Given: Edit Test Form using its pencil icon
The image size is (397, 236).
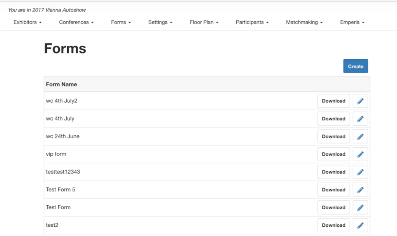Looking at the screenshot, I should tap(360, 208).
